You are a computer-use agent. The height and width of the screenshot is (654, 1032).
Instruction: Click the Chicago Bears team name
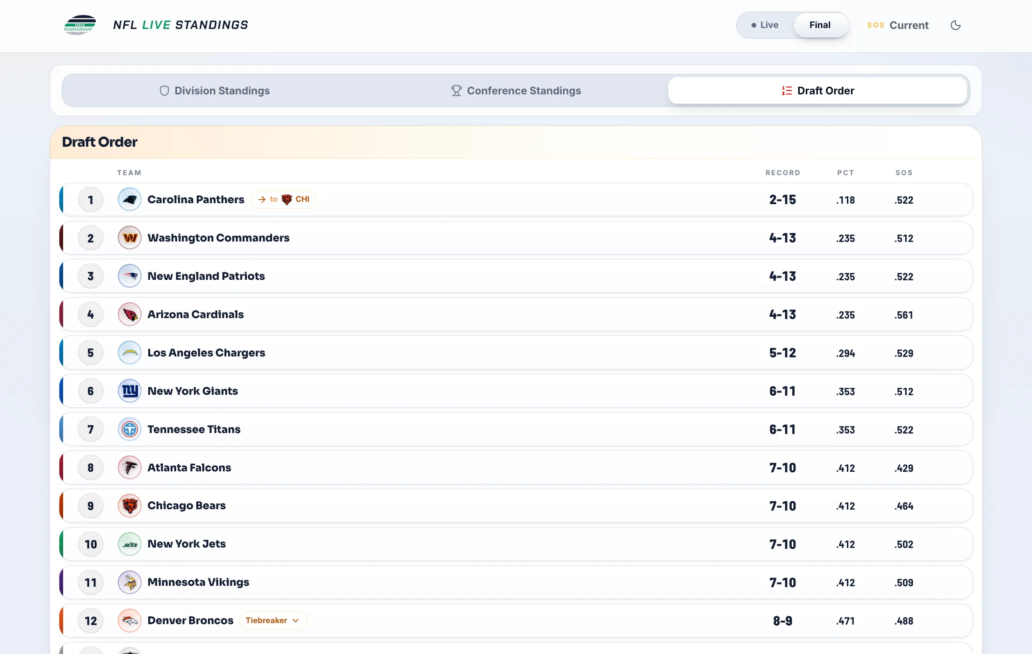[186, 505]
